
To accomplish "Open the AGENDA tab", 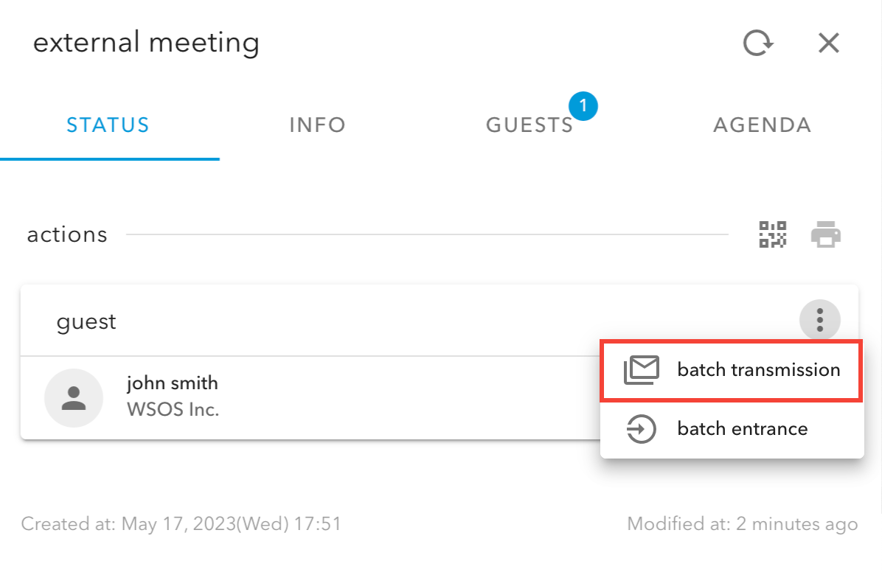I will [x=763, y=125].
